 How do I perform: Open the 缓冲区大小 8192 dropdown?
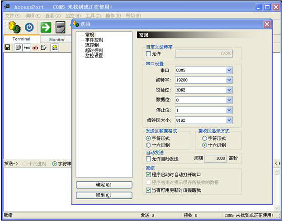[229, 120]
